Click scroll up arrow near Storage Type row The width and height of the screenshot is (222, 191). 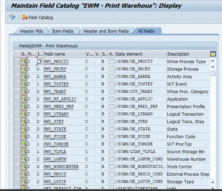213,182
